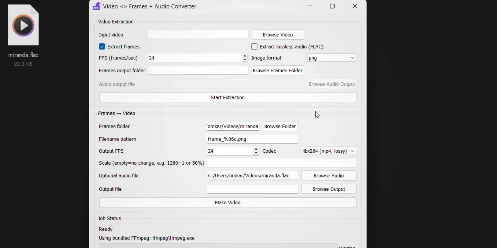Increase Output FPS with up arrow
497x248 pixels.
pos(256,149)
